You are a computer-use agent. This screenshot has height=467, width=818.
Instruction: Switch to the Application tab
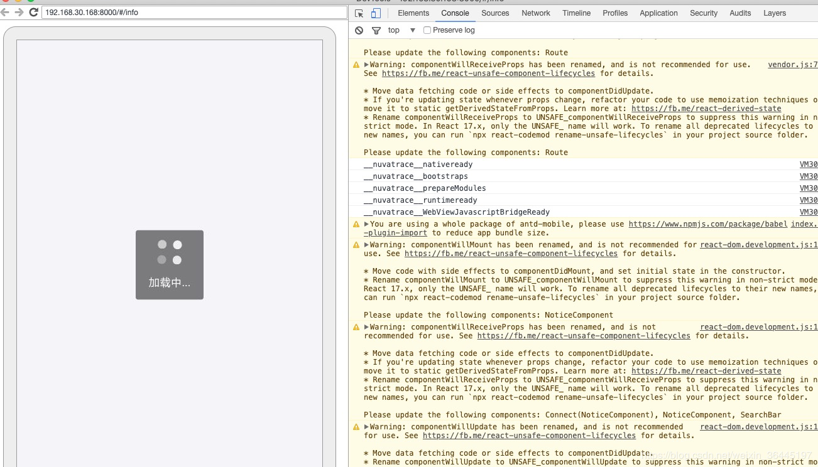click(x=658, y=13)
